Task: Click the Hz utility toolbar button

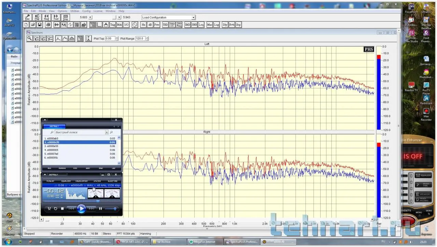Action: 143,25
